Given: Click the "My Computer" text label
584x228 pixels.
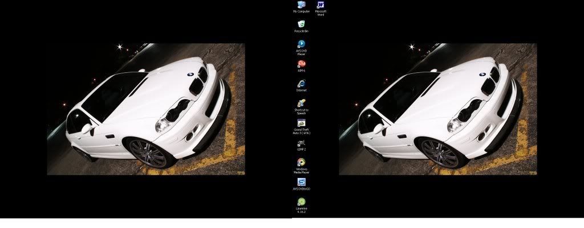Looking at the screenshot, I should 301,11.
